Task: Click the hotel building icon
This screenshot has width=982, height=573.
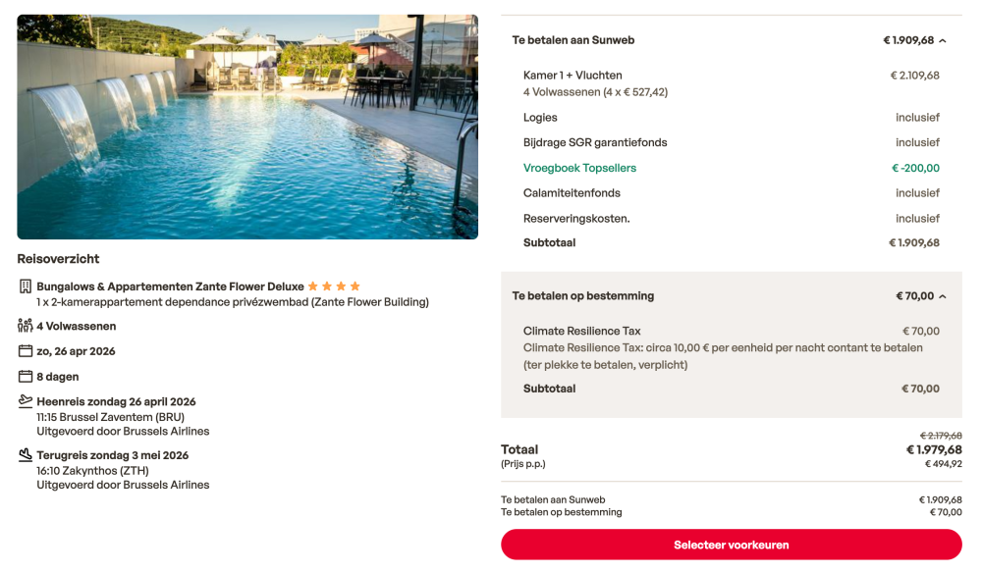Action: click(26, 286)
